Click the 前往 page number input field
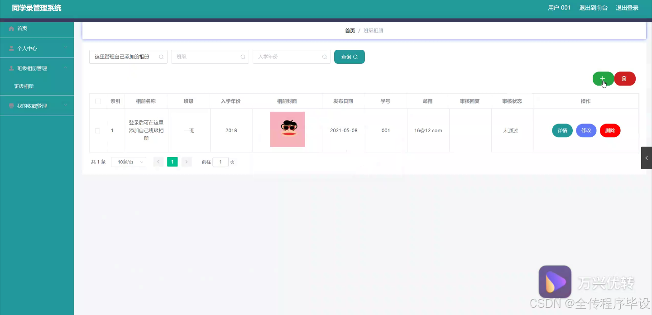Screen dimensions: 652x315 [221, 162]
